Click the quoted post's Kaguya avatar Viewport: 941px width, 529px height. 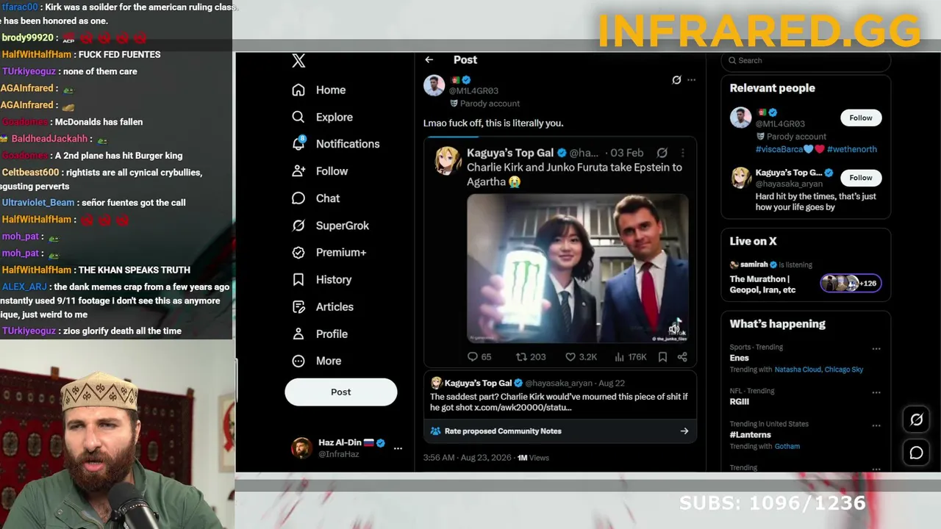click(x=448, y=160)
